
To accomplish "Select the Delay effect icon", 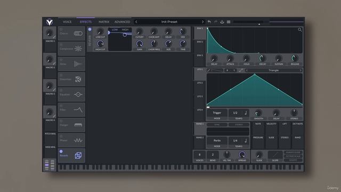I will 78,64.
